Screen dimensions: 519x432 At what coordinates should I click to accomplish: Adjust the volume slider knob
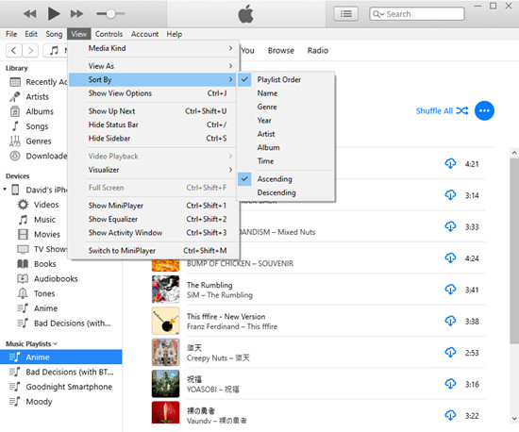(111, 13)
